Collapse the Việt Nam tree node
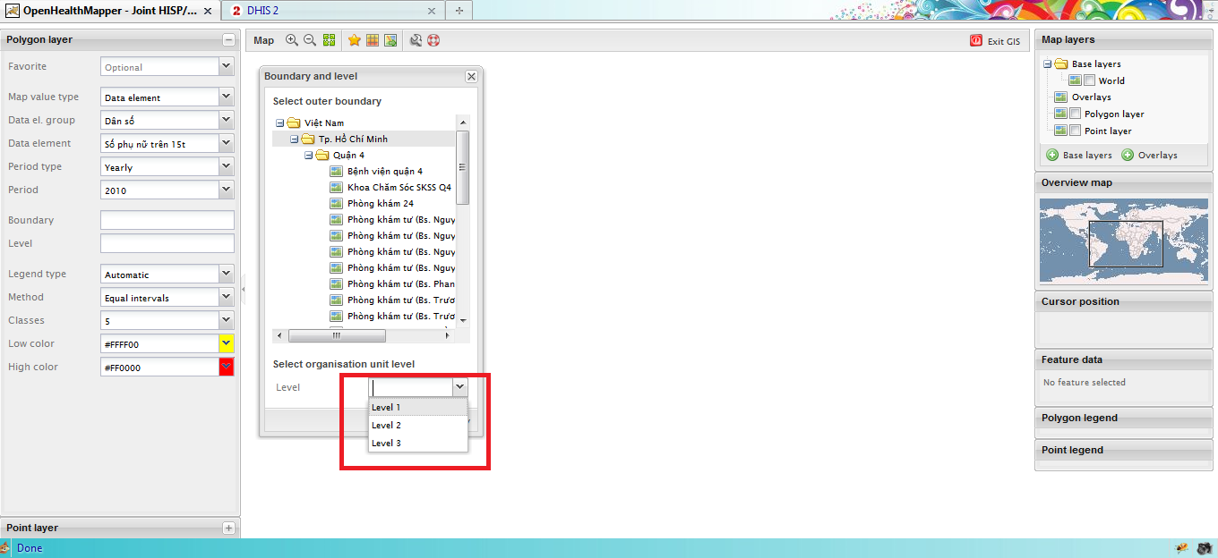The width and height of the screenshot is (1218, 558). coord(279,123)
